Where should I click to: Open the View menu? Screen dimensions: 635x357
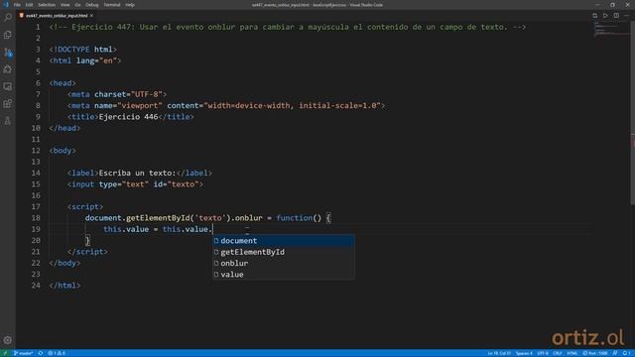tap(64, 5)
